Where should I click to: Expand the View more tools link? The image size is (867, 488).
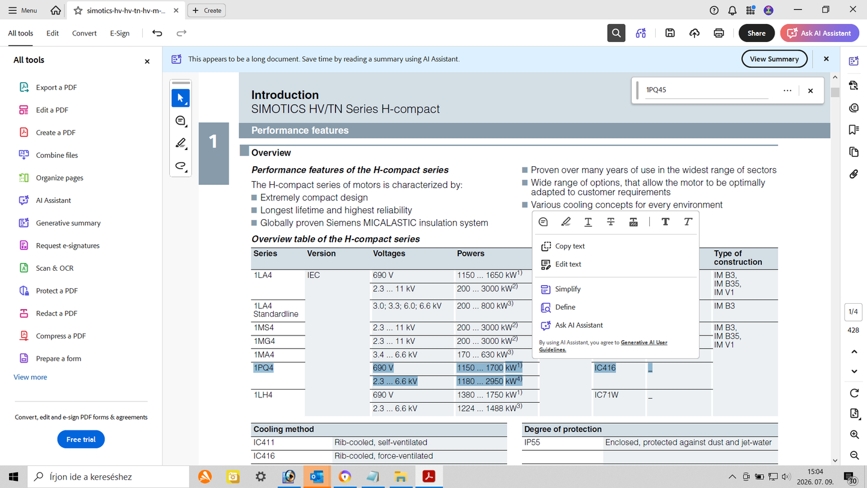coord(30,377)
